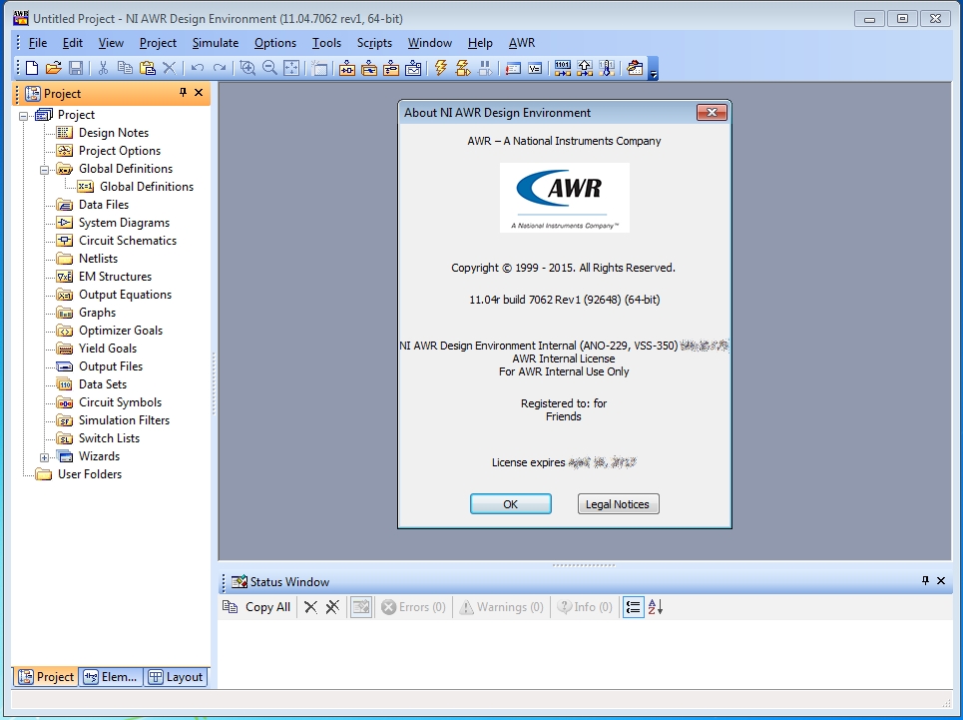Click the Copy toolbar icon
Image resolution: width=963 pixels, height=720 pixels.
pos(125,68)
